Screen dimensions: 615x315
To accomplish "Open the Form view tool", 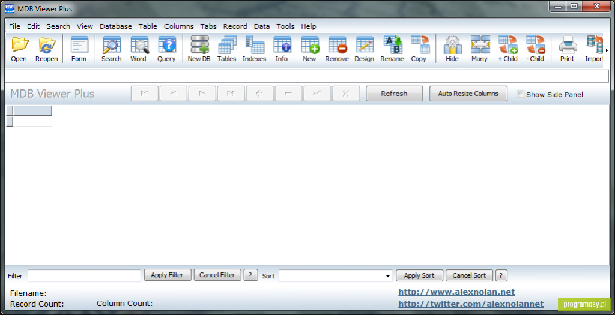I will 79,49.
